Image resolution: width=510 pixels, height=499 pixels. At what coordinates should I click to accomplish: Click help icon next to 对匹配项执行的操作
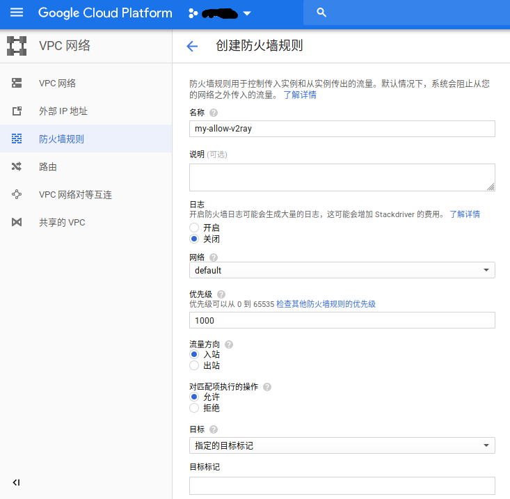(267, 387)
